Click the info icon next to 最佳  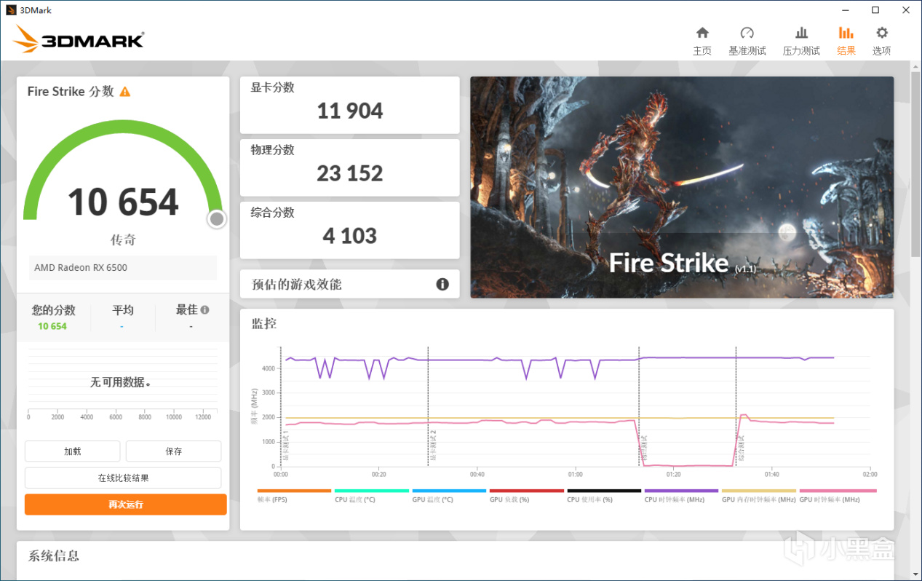(x=204, y=309)
